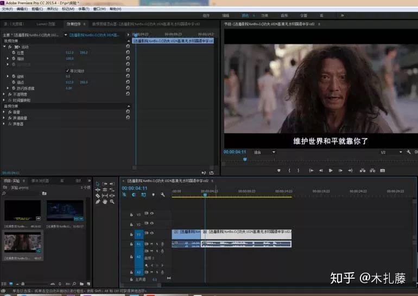Click the export frame camera icon

383,170
